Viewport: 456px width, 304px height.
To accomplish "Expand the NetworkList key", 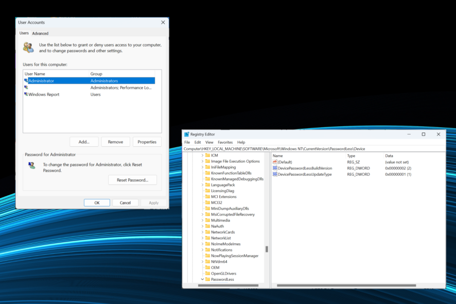I will (x=202, y=238).
